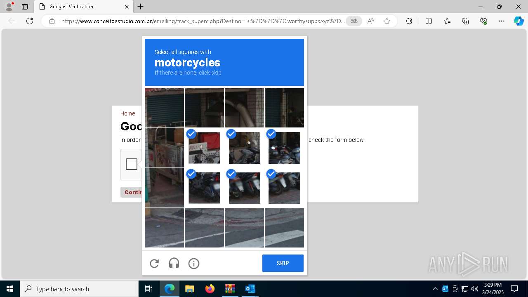Deselect the middle tile of the lower checked row
The height and width of the screenshot is (297, 528).
pos(244,188)
